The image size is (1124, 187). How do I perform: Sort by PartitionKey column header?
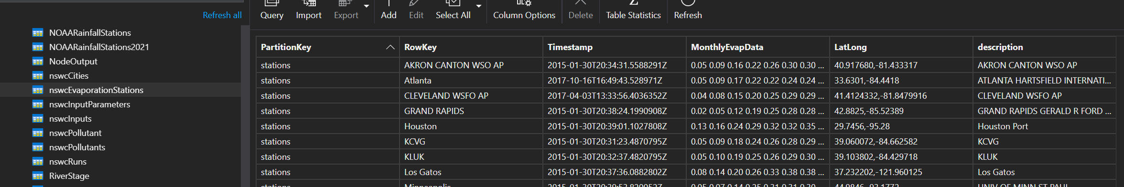click(x=328, y=47)
